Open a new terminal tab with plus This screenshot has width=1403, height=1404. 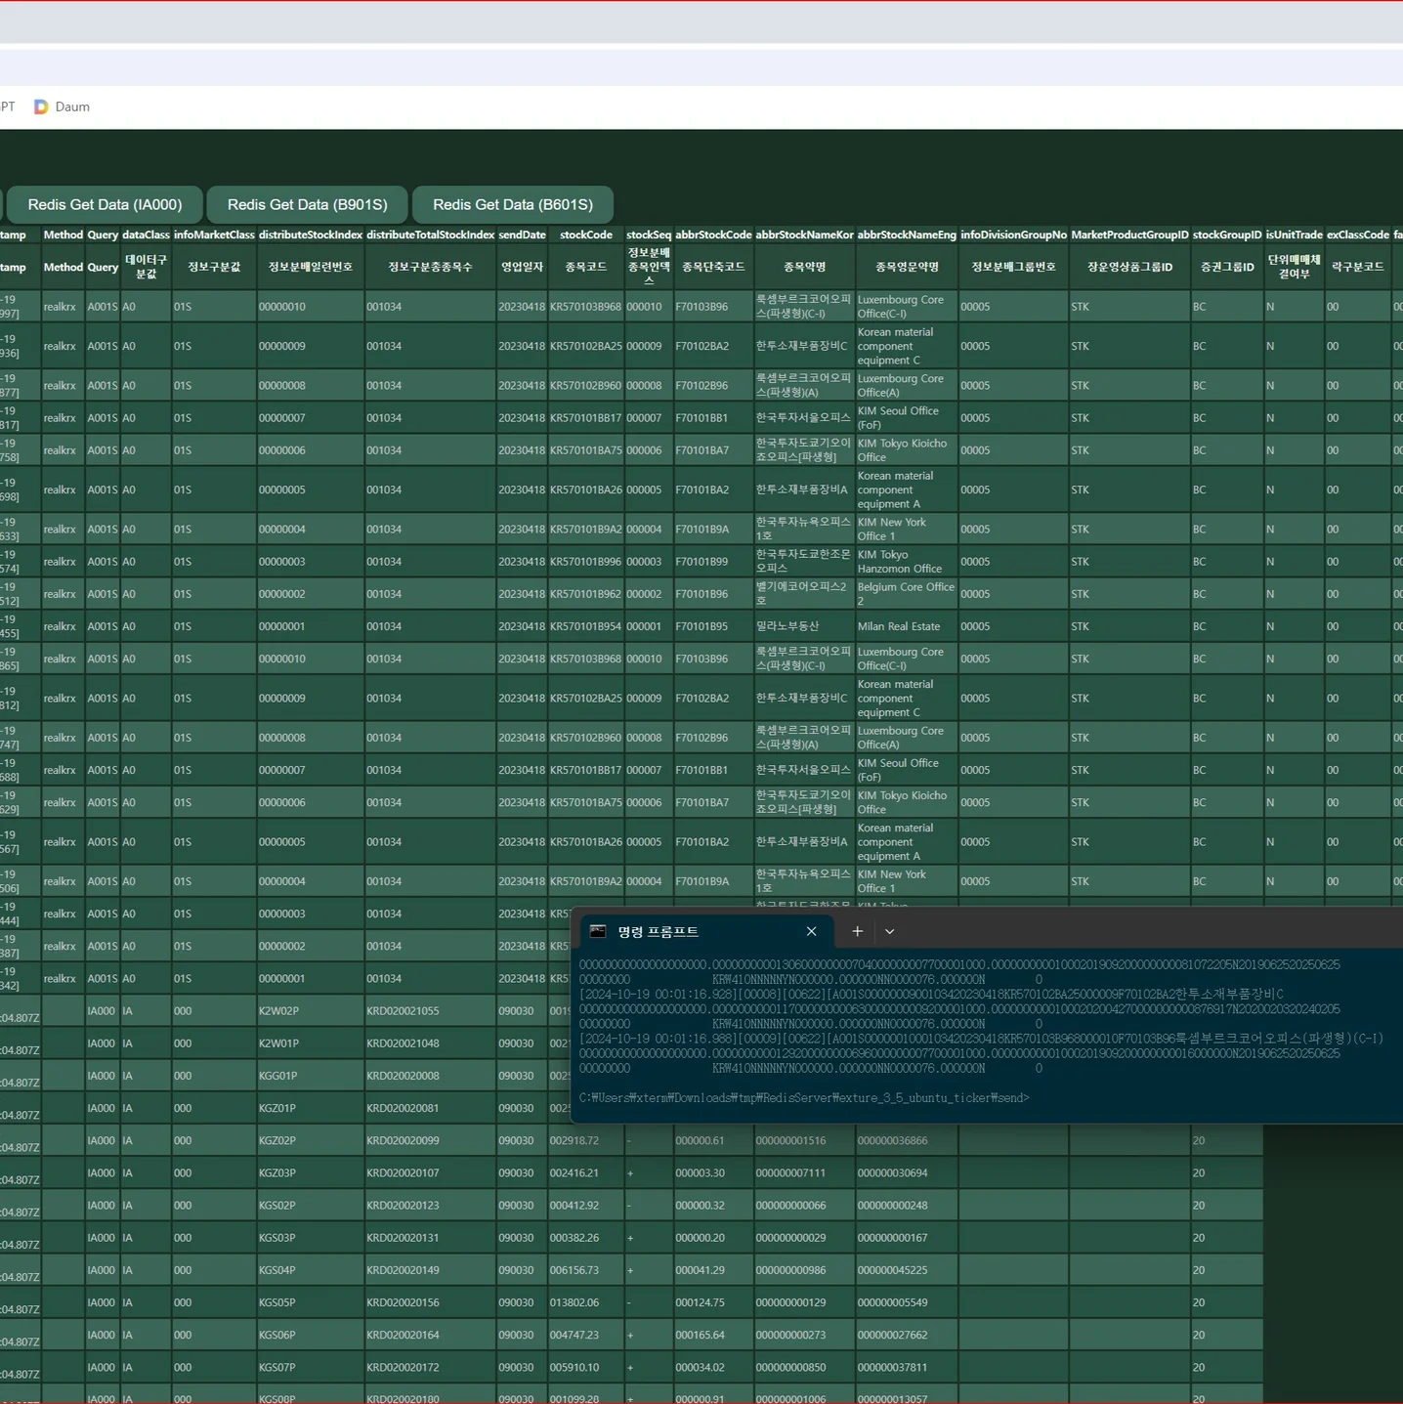click(x=857, y=931)
